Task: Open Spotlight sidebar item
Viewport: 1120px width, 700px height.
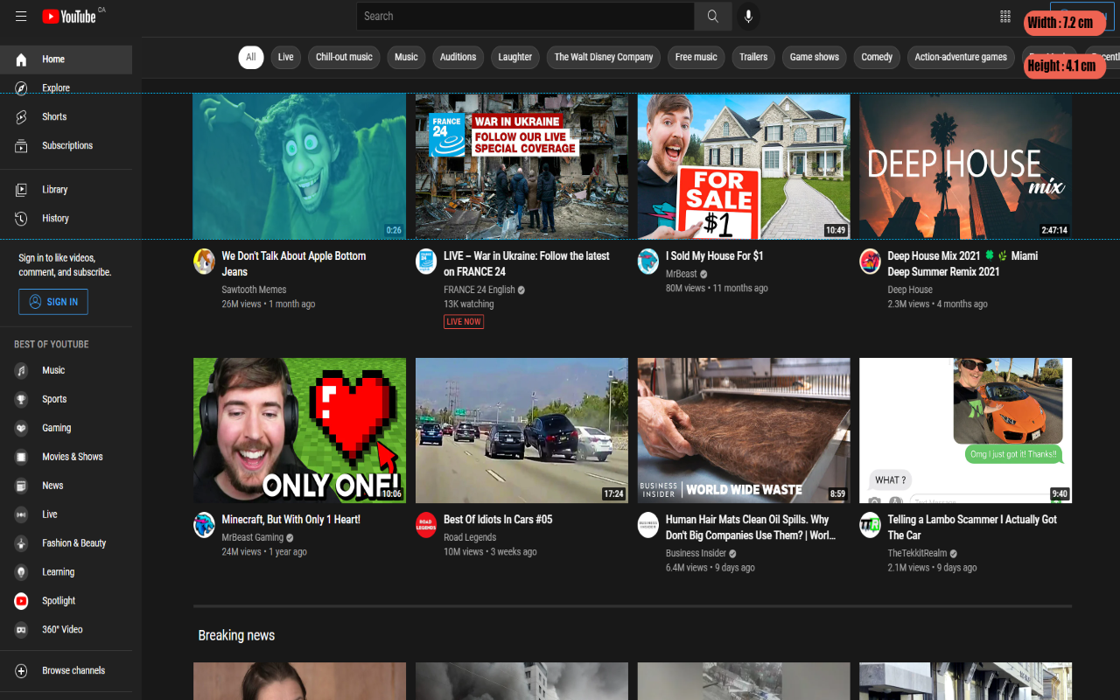Action: 66,601
